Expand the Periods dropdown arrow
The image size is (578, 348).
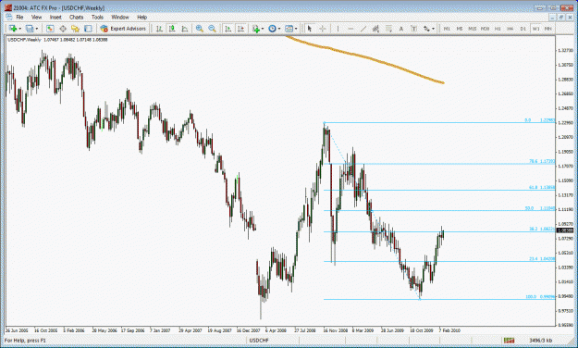point(279,29)
